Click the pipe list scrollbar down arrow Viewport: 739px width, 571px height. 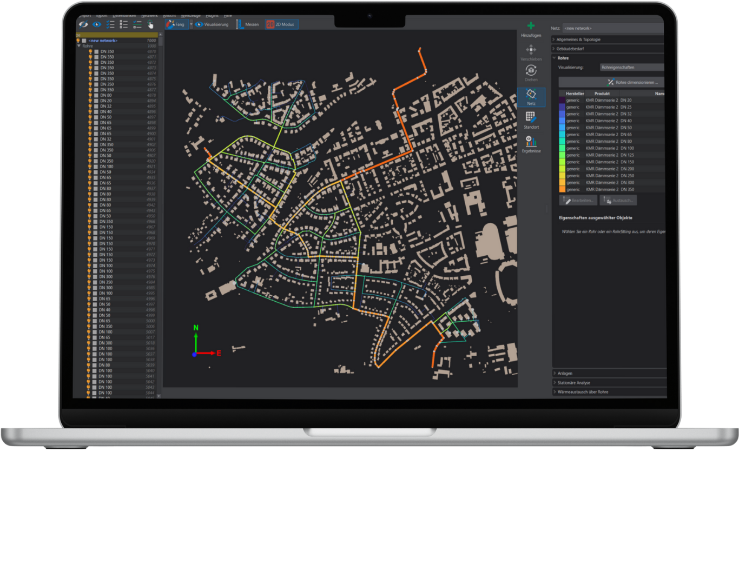click(x=159, y=396)
